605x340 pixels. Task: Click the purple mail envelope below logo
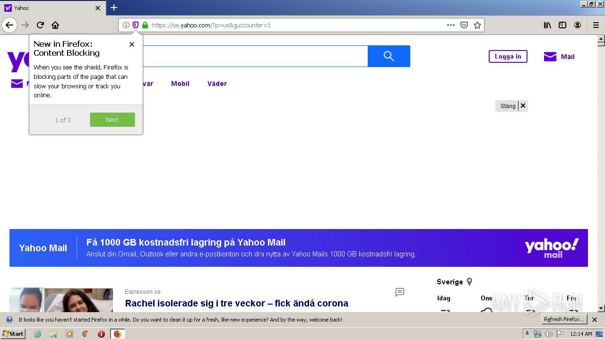[x=17, y=84]
